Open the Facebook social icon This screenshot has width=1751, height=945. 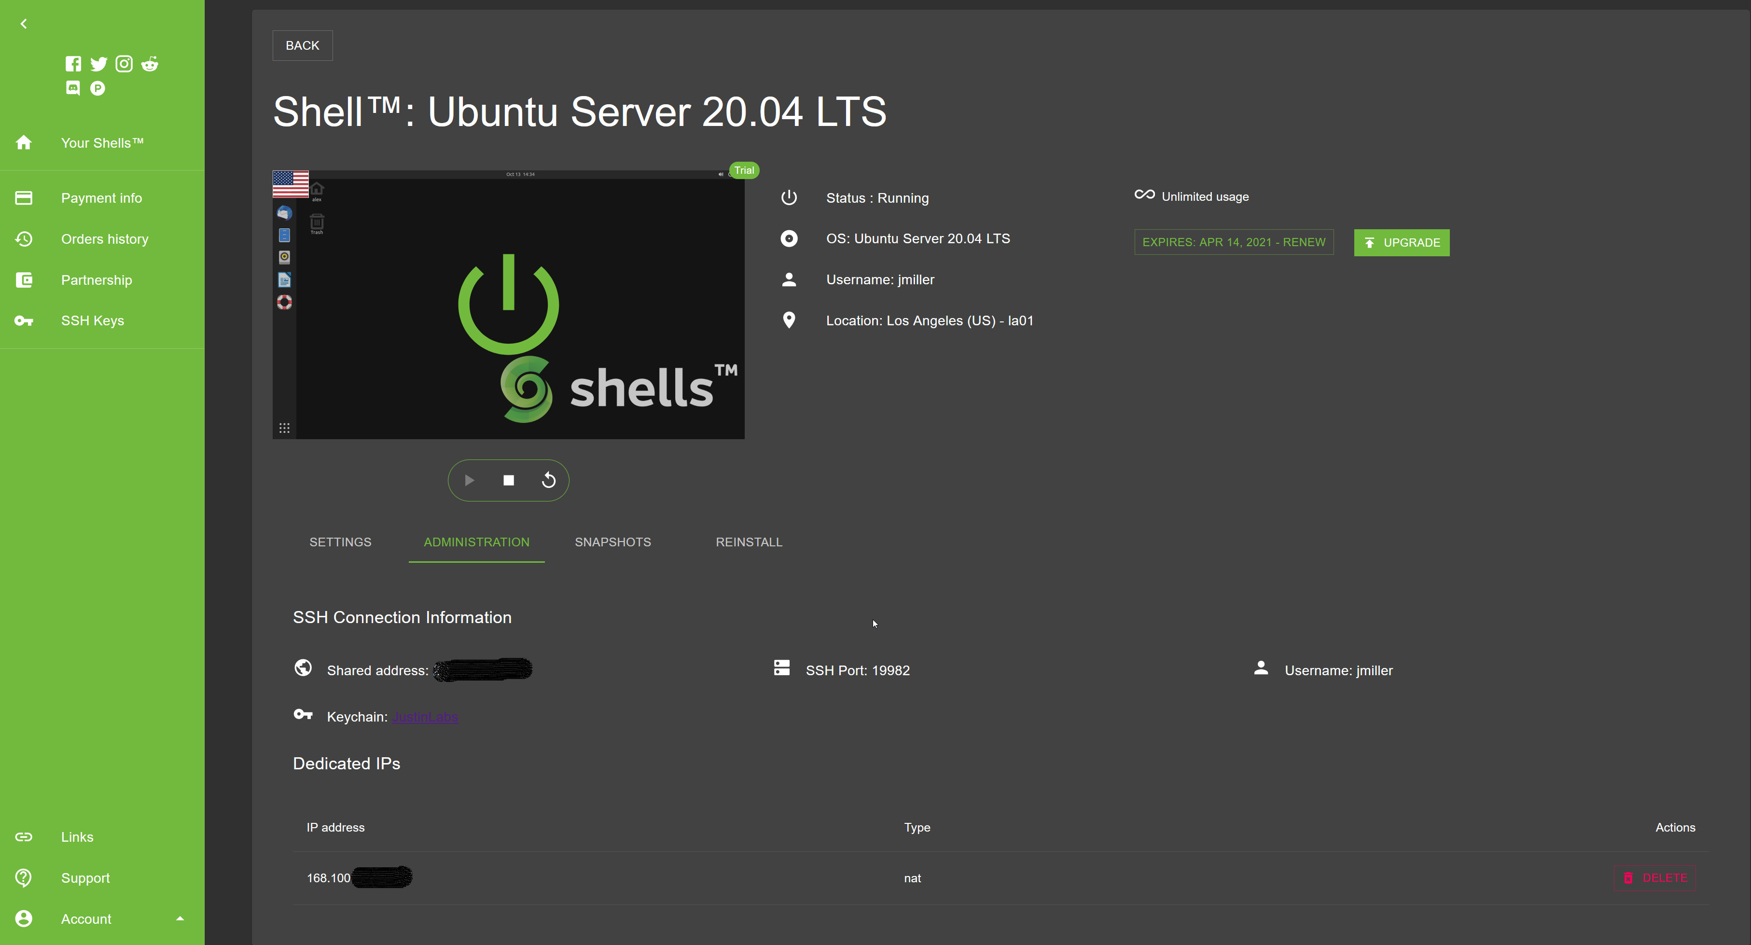pyautogui.click(x=73, y=64)
